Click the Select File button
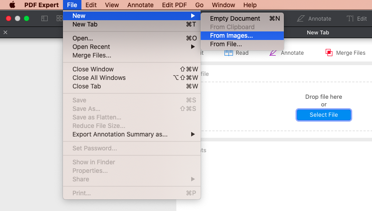 323,115
